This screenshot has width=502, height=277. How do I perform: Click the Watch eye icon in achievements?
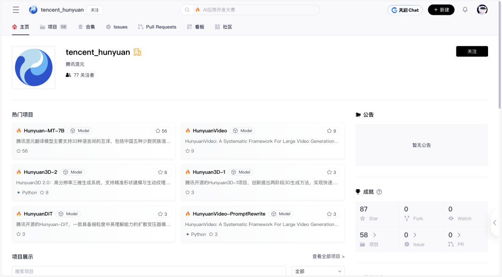pos(451,219)
